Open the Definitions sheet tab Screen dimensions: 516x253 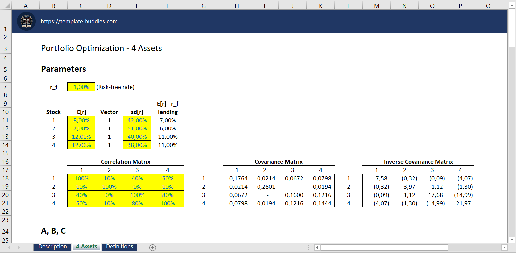click(x=119, y=247)
